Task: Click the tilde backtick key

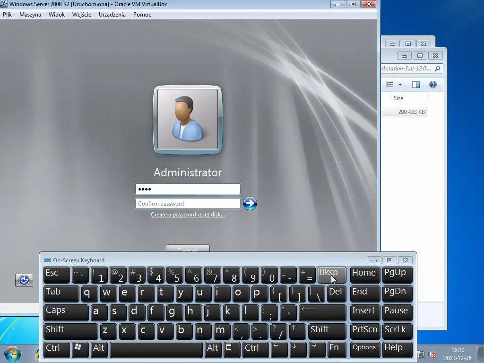Action: (x=80, y=275)
